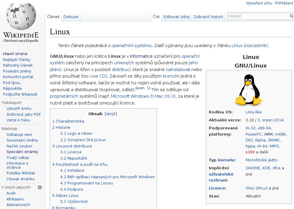294x209 pixels.
Task: View Poslední změny
Action: click(x=17, y=71)
